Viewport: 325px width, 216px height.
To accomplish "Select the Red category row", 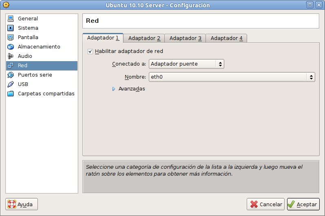I will [42, 66].
